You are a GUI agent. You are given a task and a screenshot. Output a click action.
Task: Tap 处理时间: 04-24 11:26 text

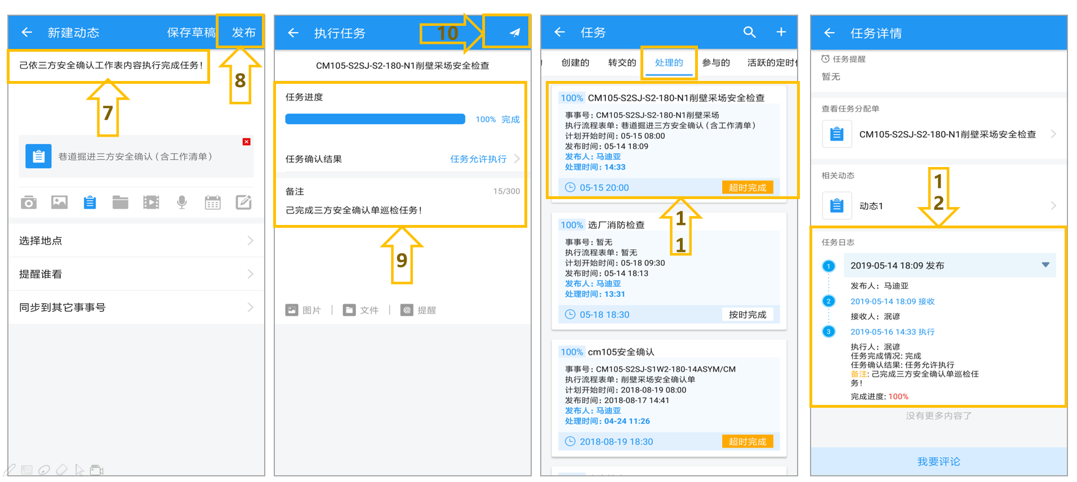pos(607,421)
